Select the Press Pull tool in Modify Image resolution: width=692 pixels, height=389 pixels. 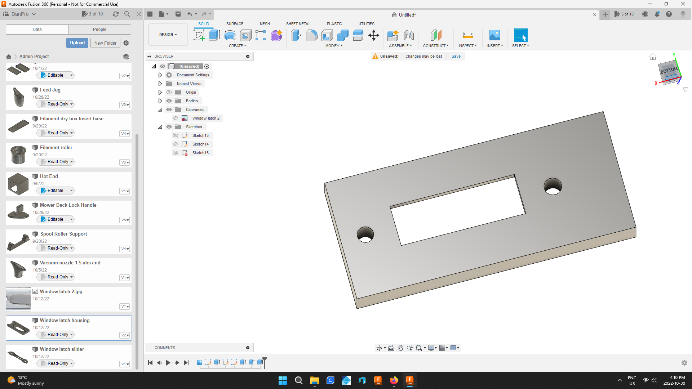tap(296, 35)
